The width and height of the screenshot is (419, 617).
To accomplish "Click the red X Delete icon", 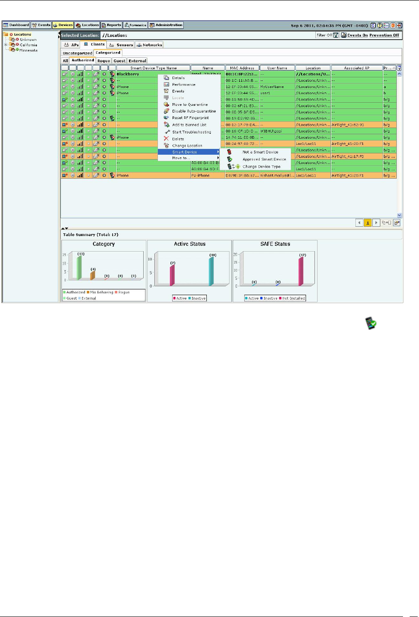I will pyautogui.click(x=166, y=139).
